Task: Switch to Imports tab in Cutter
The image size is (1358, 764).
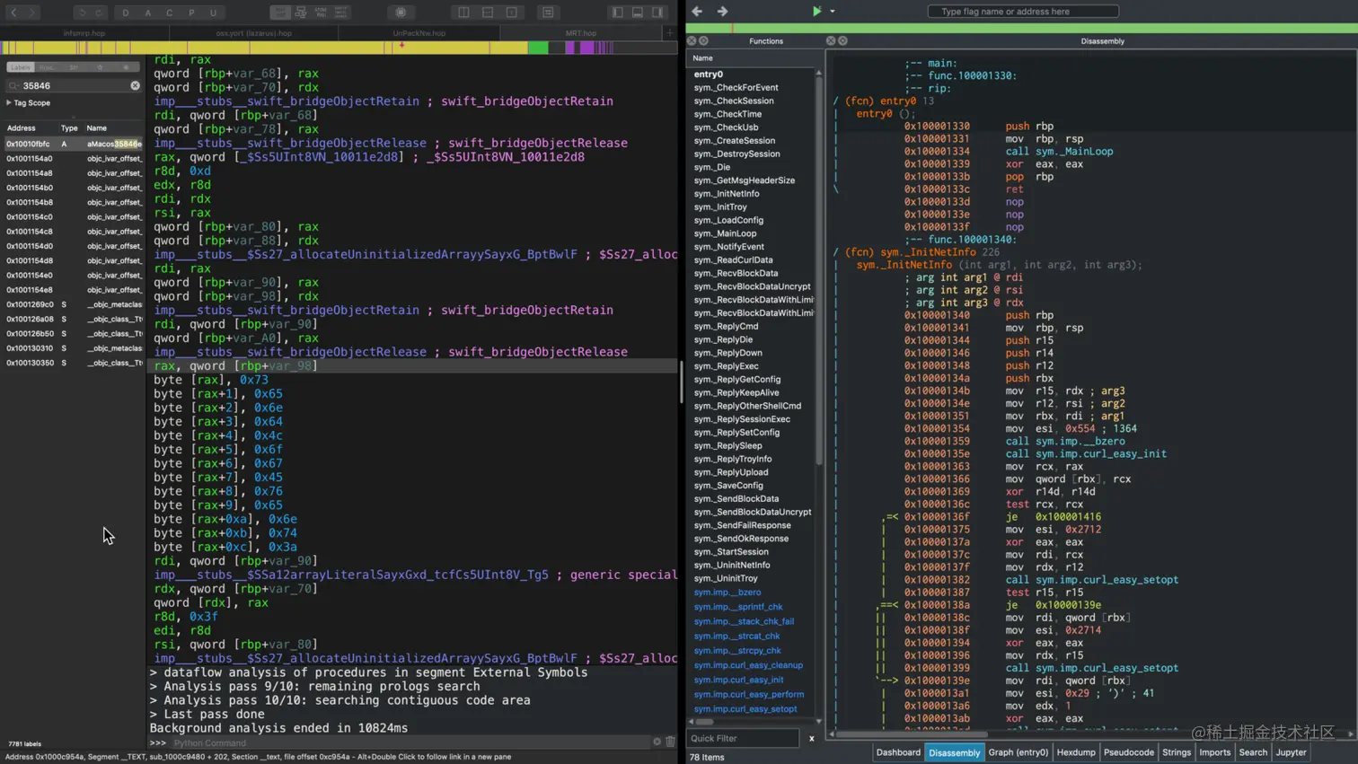Action: [1214, 752]
